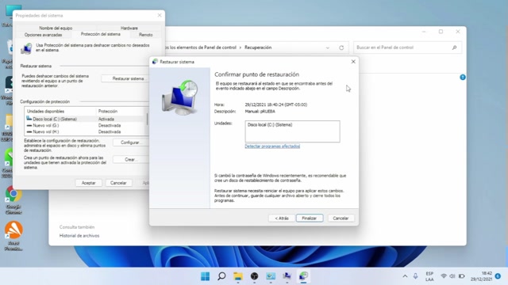508x285 pixels.
Task: Show hidden tray icons chevron
Action: [x=405, y=276]
